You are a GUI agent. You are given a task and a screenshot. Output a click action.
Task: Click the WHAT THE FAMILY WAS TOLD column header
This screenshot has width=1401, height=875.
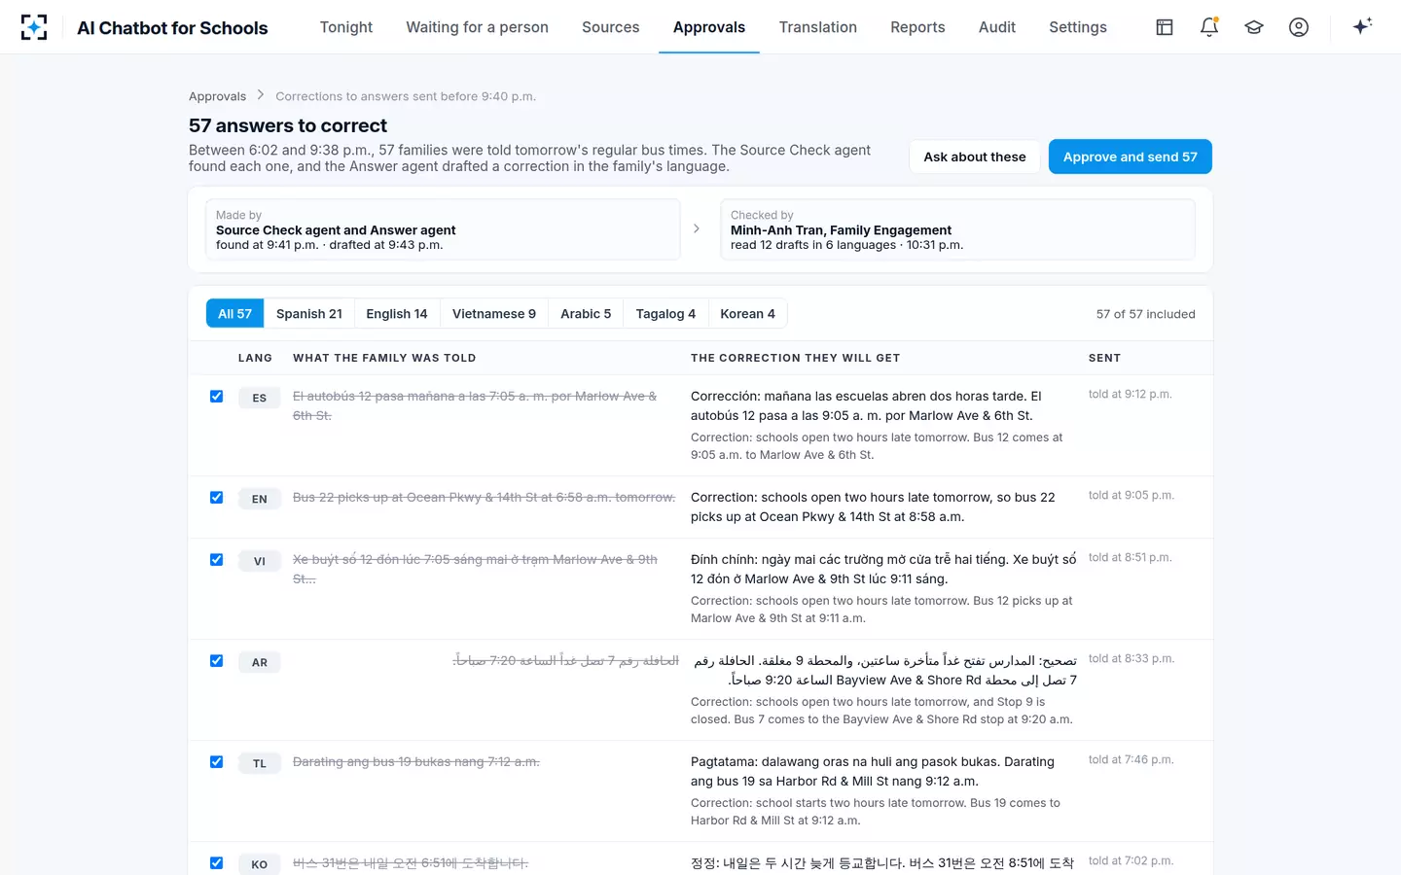point(384,358)
